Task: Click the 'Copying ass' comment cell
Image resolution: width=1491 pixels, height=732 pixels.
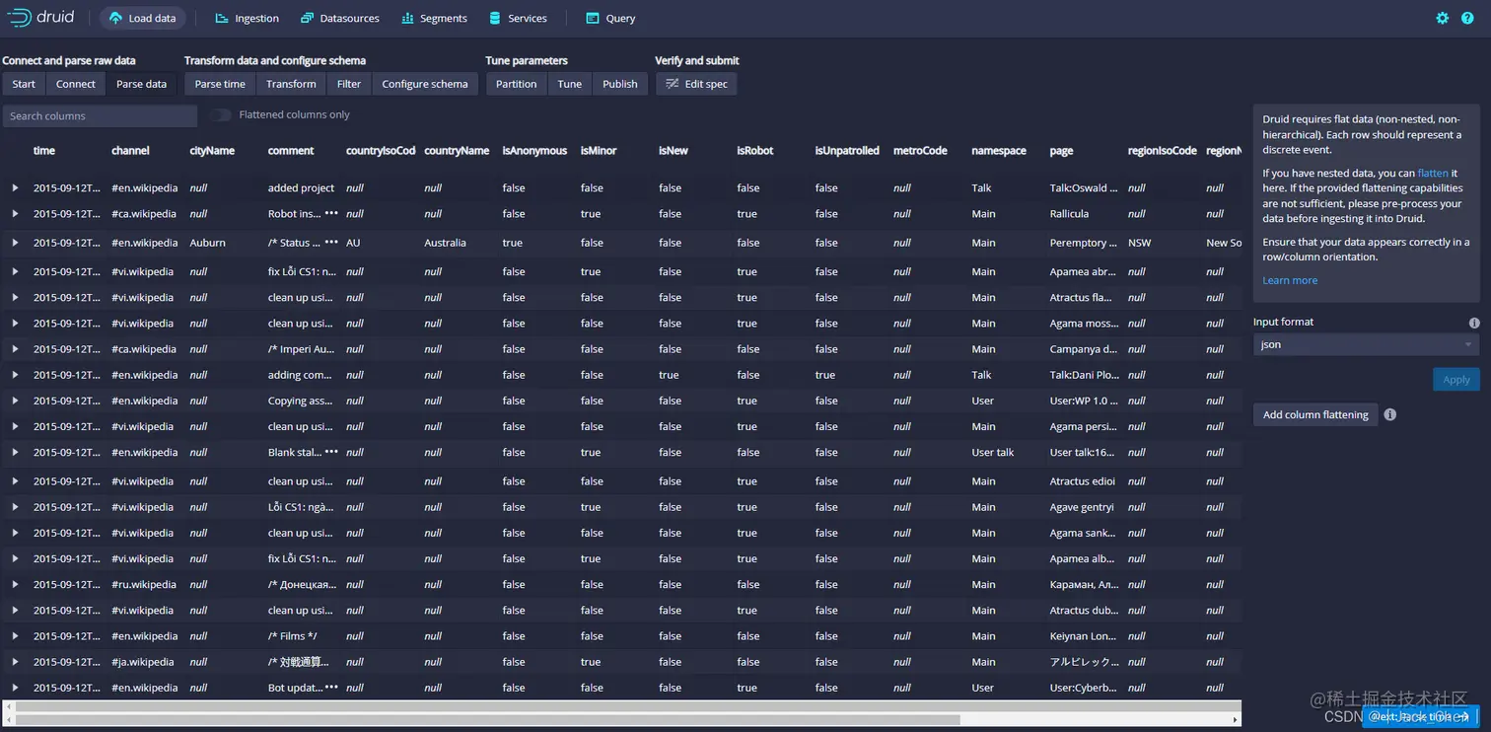Action: tap(301, 401)
